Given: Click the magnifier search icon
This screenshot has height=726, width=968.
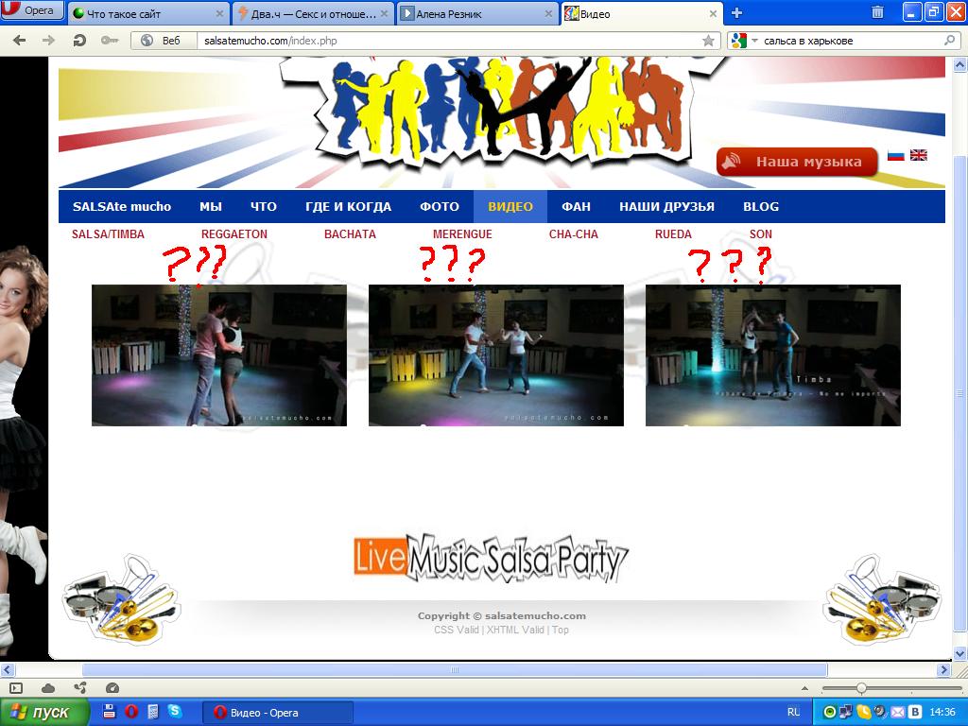Looking at the screenshot, I should click(x=949, y=41).
